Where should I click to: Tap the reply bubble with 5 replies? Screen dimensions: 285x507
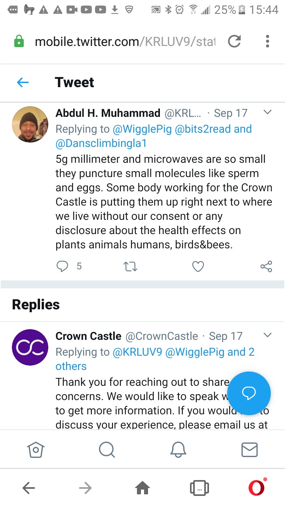[x=63, y=267]
